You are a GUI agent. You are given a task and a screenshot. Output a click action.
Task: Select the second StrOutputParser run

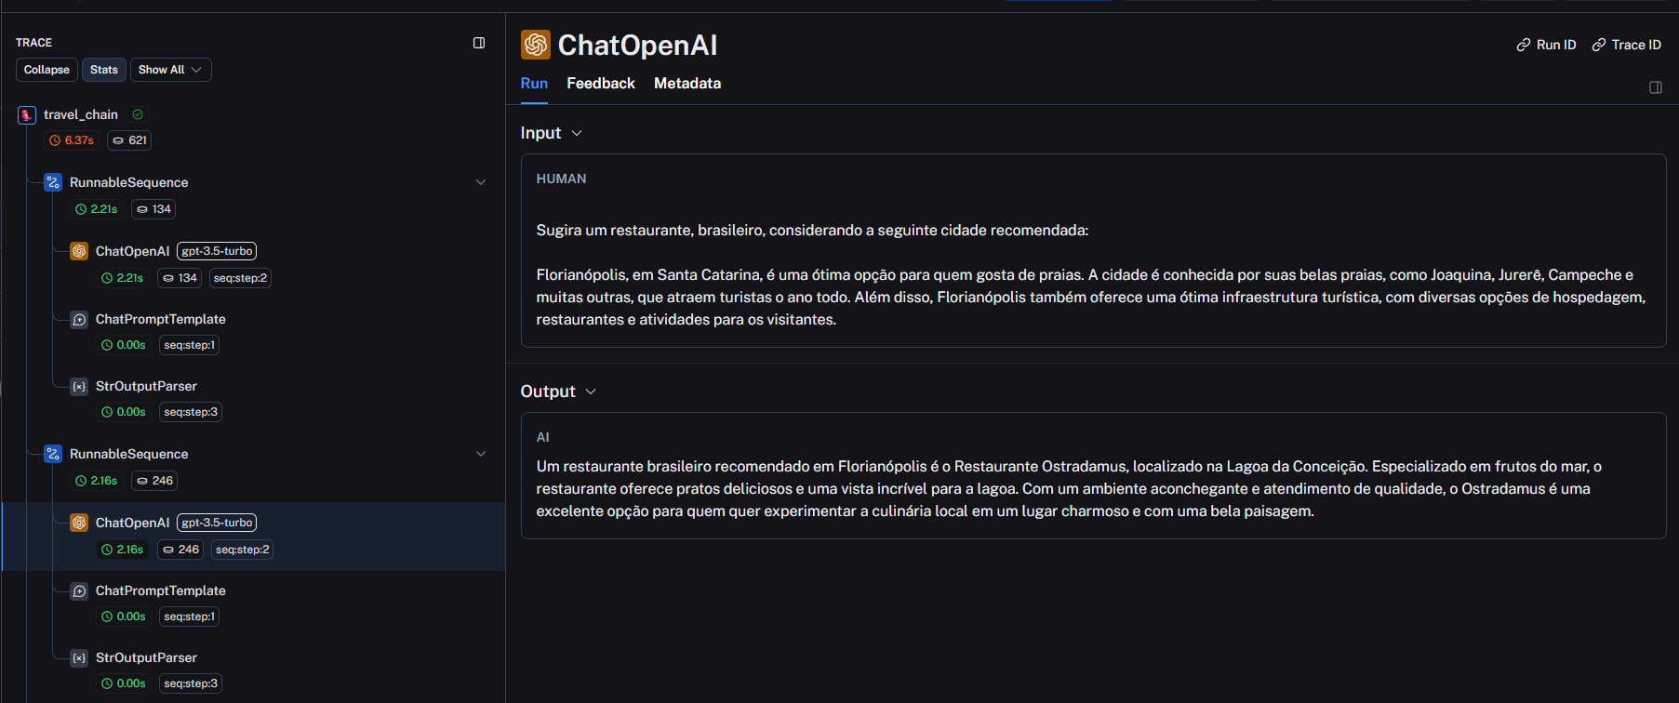click(x=146, y=657)
